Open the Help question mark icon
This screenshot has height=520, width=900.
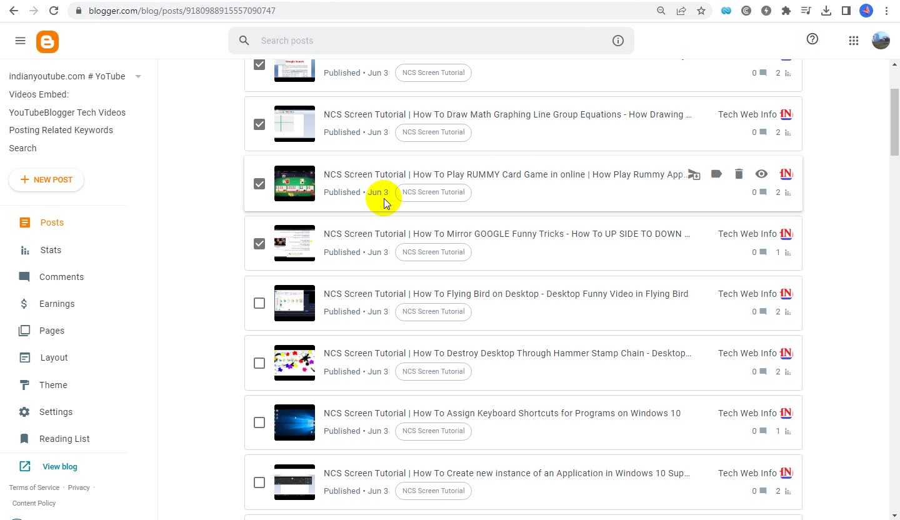pos(812,39)
